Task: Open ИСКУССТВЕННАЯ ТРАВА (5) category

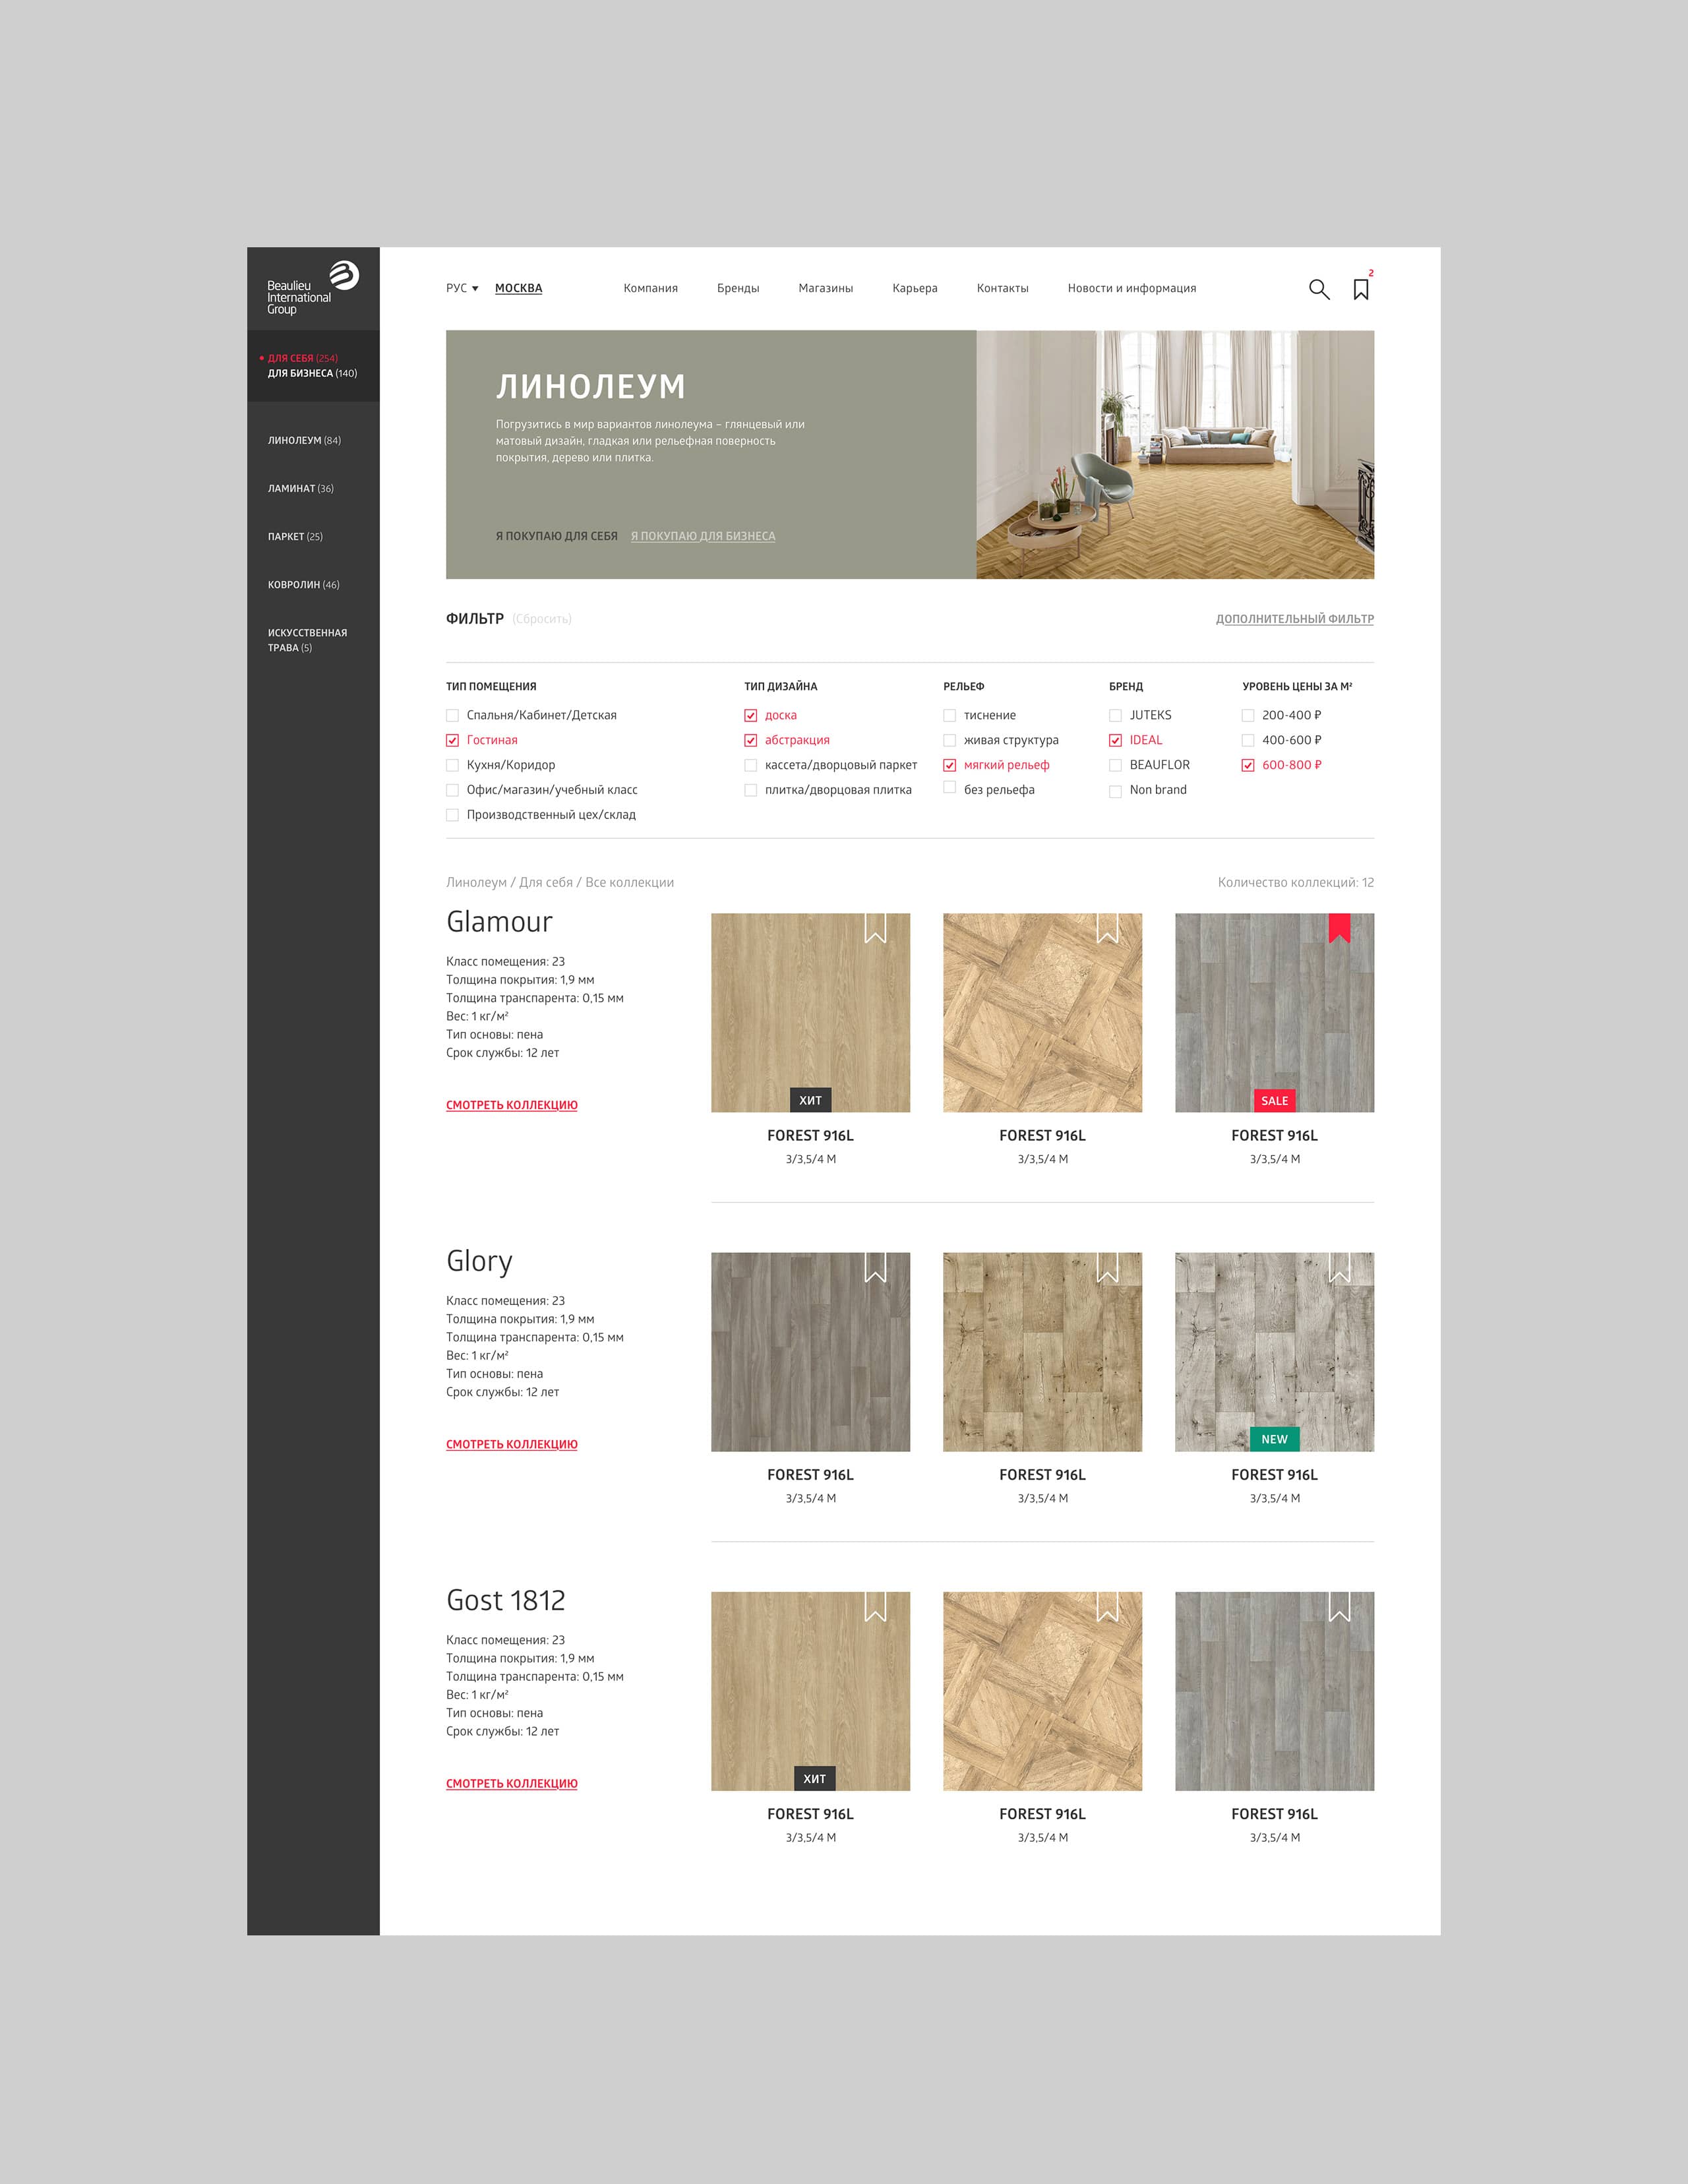Action: pos(307,640)
